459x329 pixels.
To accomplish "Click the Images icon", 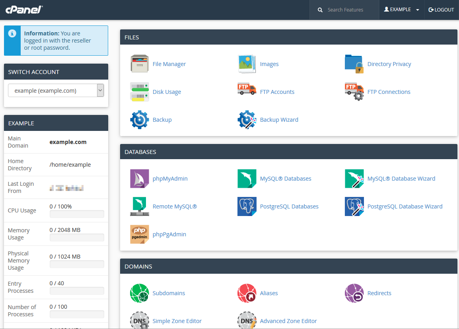I will pyautogui.click(x=247, y=64).
